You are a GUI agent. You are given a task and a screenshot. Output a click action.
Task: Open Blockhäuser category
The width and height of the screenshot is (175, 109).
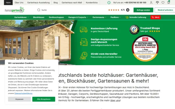(x=39, y=17)
